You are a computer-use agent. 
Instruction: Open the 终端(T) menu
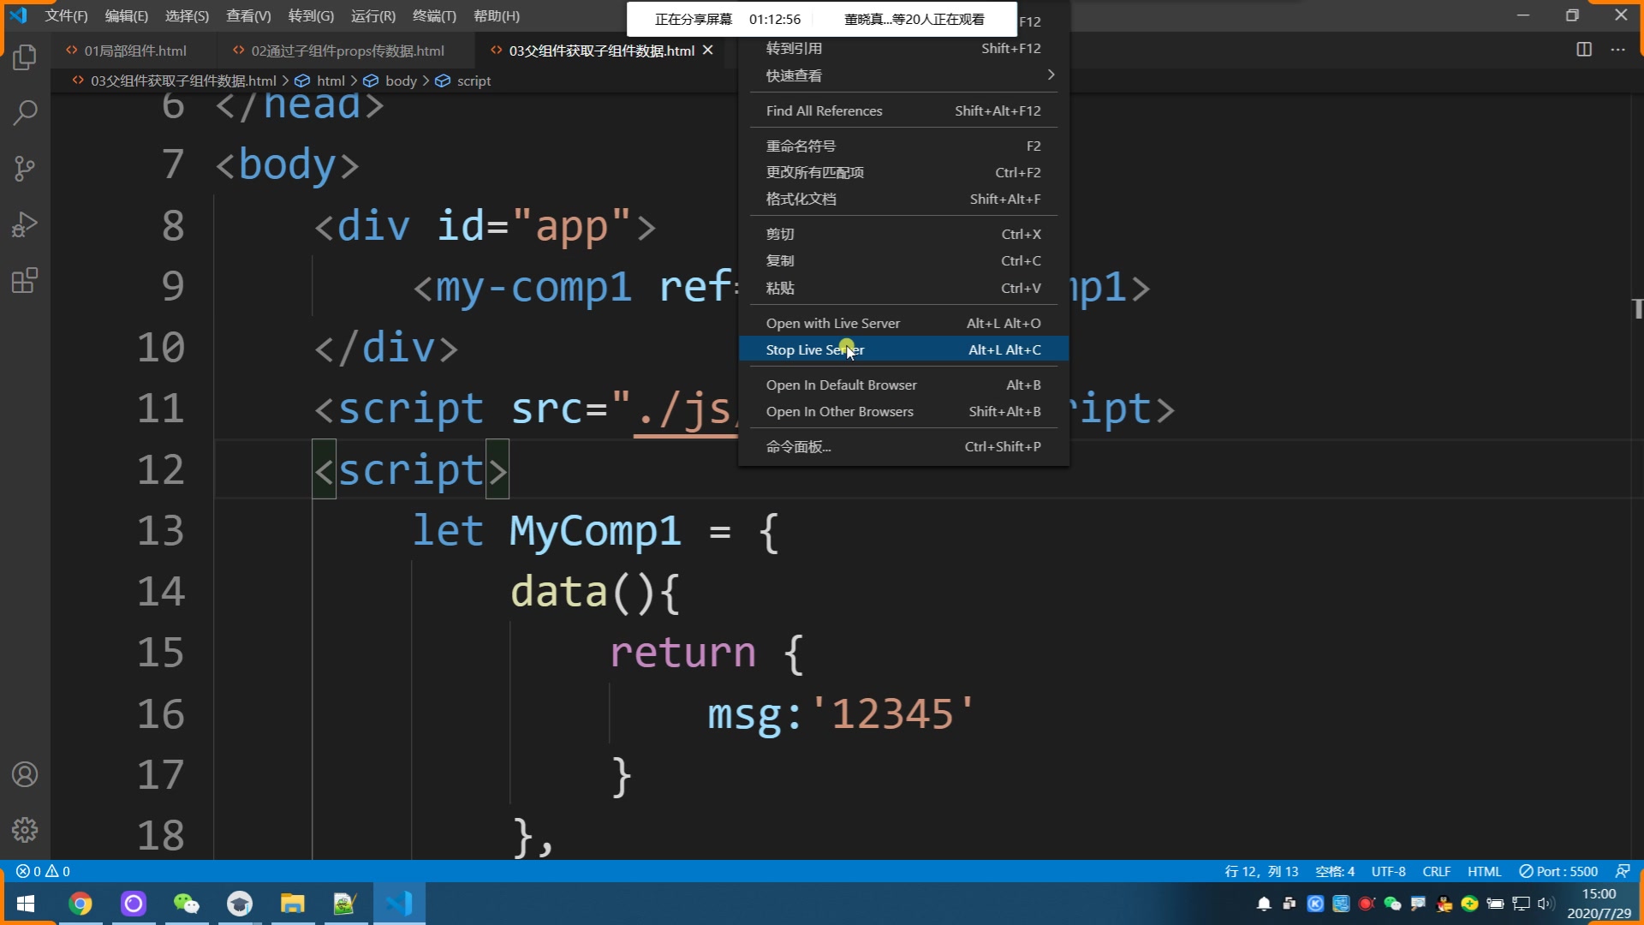point(433,15)
